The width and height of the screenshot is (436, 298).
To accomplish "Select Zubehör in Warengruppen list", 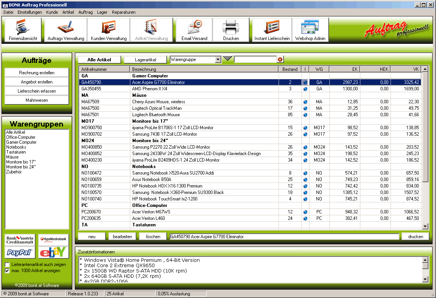I will click(x=14, y=172).
